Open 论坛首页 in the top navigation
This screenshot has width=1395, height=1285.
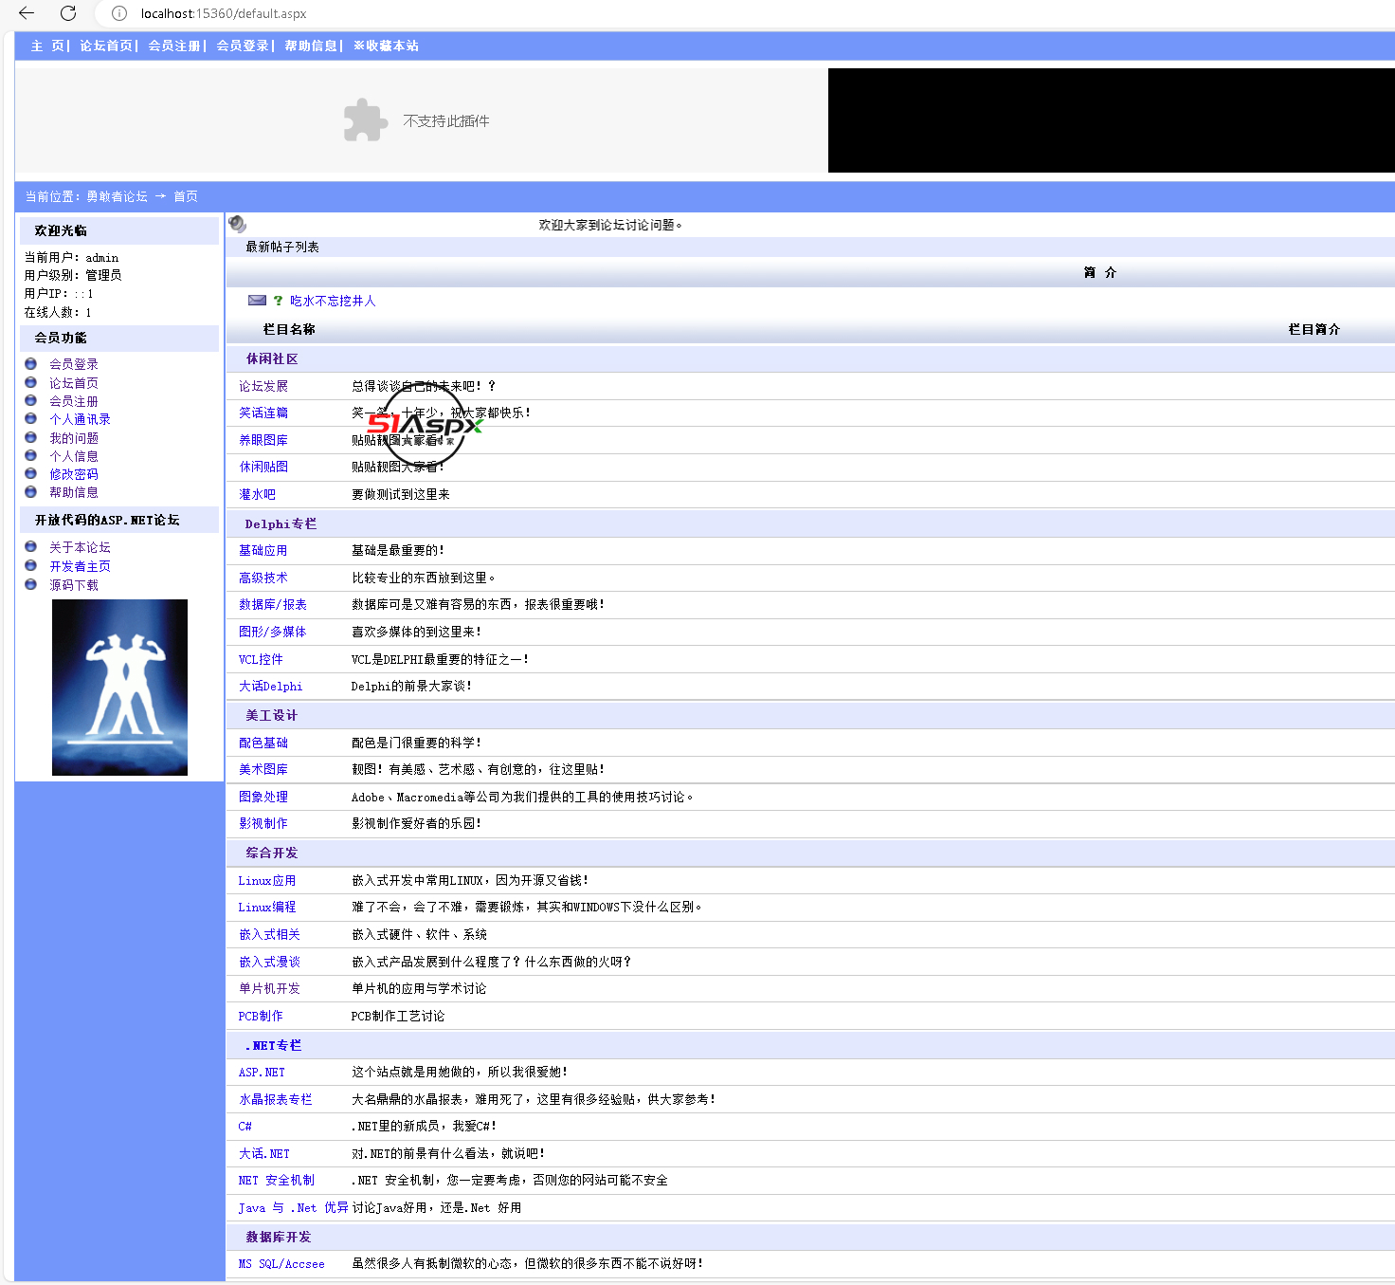[x=106, y=46]
